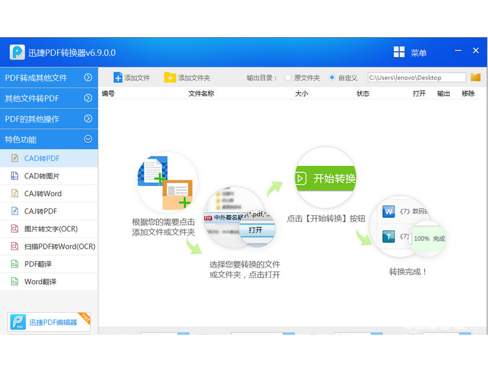This screenshot has width=488, height=373.
Task: Click the 输出 column header
Action: point(443,93)
